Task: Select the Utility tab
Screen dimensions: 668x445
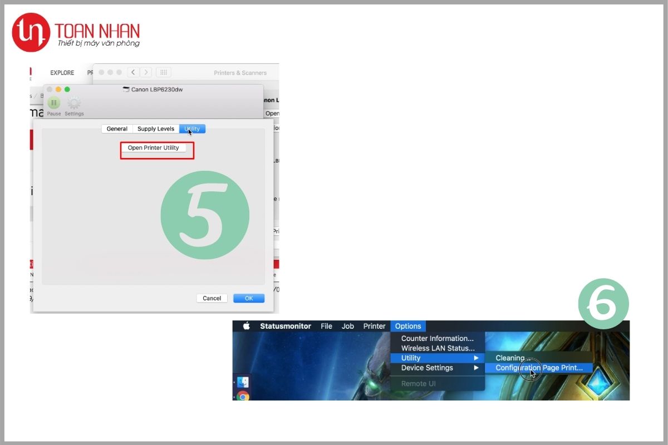Action: [x=192, y=128]
